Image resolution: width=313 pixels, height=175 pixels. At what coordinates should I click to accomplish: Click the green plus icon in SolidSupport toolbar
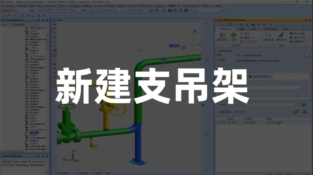tap(230, 24)
